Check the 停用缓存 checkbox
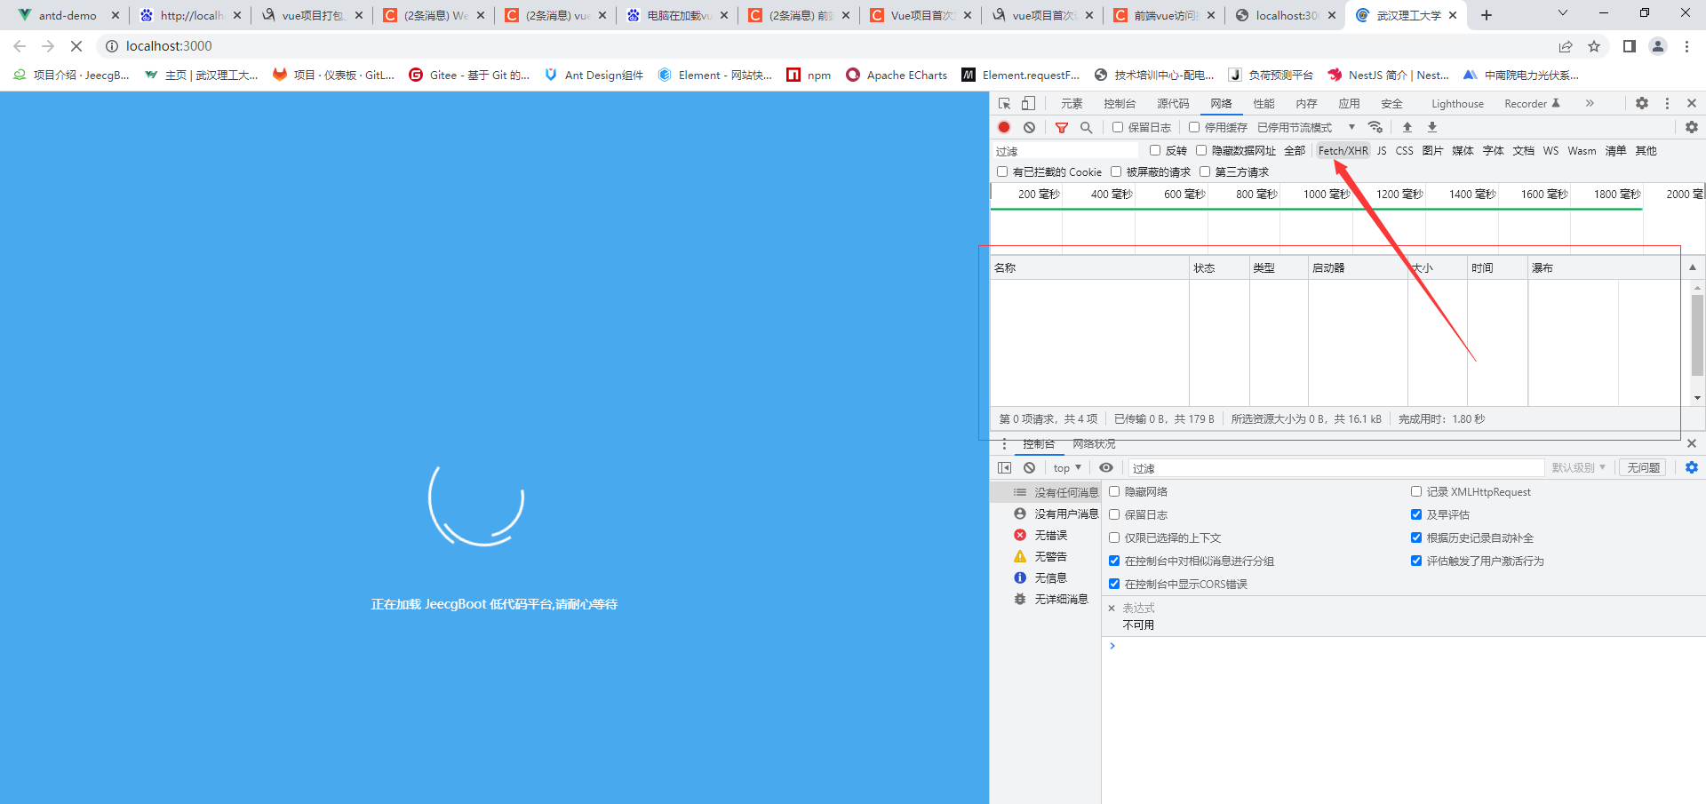The image size is (1706, 804). tap(1194, 127)
